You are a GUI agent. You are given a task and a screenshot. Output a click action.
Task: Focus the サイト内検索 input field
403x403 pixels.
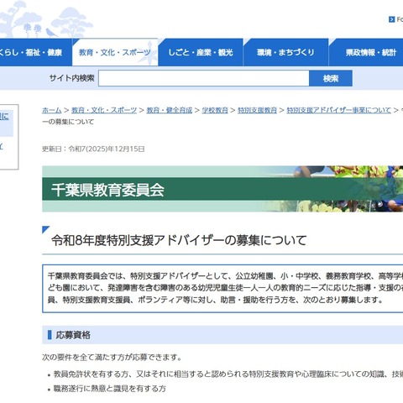tap(204, 78)
